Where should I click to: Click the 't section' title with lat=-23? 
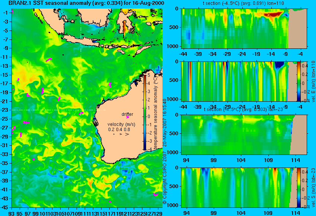click(244, 109)
